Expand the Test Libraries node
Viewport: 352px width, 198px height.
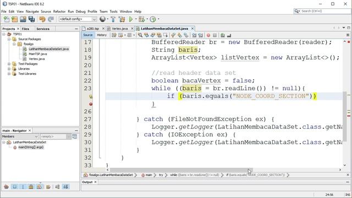coord(9,74)
